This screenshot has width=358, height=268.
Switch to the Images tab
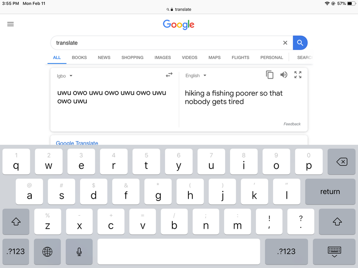[x=162, y=58]
